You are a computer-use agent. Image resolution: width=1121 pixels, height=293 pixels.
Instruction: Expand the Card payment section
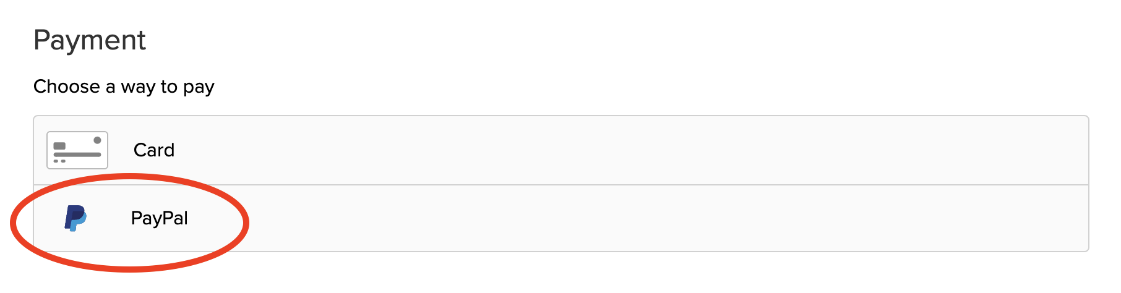[x=561, y=150]
